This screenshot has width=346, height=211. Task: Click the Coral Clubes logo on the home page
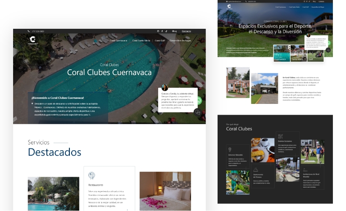coord(229,7)
